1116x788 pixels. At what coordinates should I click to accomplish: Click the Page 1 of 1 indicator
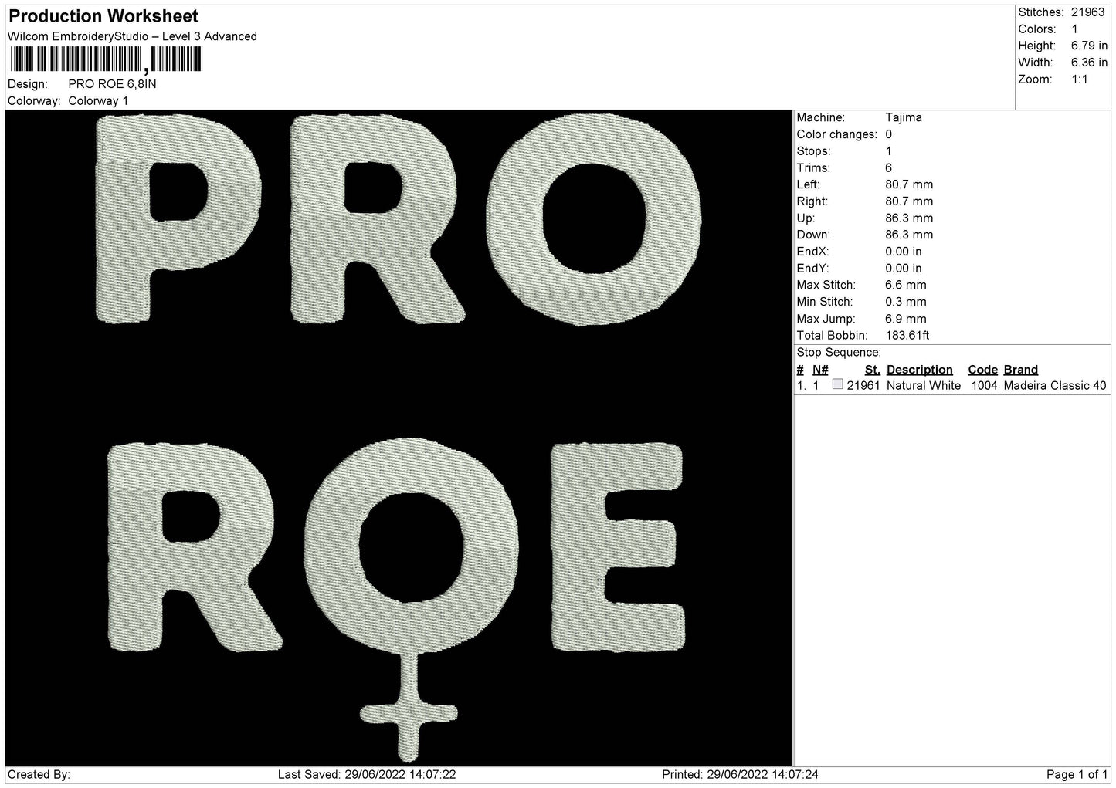[1077, 775]
